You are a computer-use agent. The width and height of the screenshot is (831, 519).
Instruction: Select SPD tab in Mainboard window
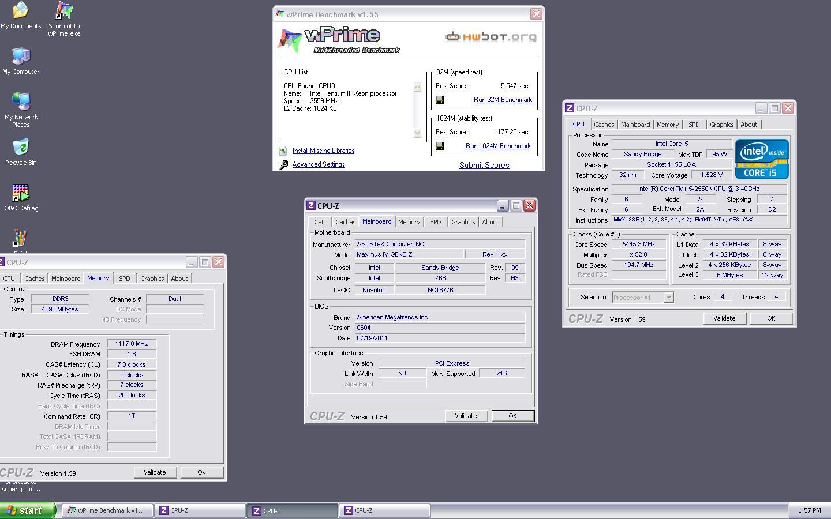pyautogui.click(x=435, y=222)
